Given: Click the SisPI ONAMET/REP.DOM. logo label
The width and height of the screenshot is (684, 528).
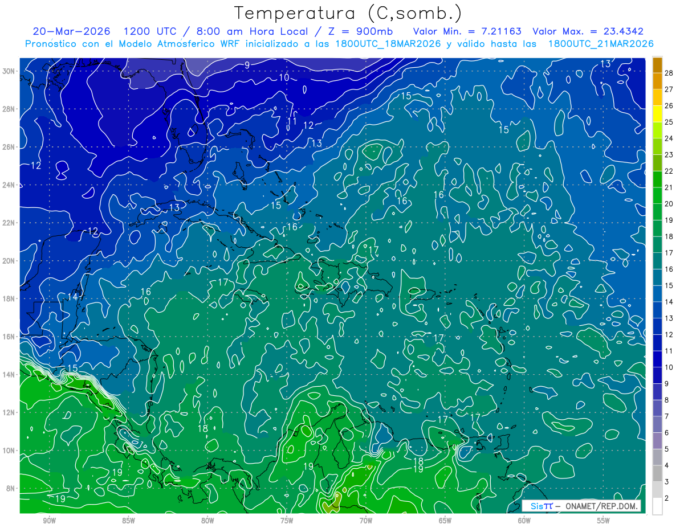Looking at the screenshot, I should pyautogui.click(x=581, y=506).
